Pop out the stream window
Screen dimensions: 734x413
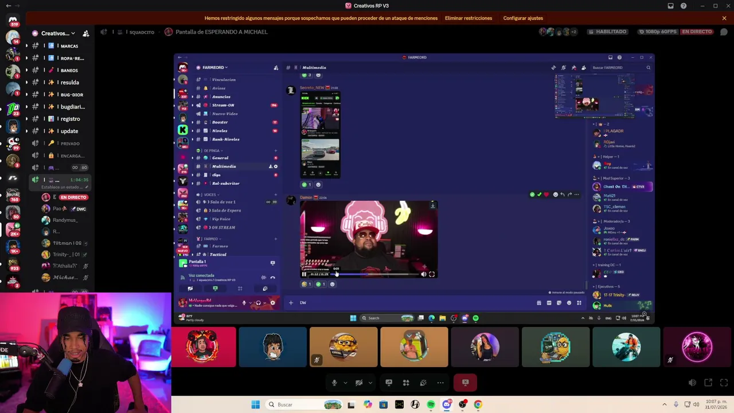tap(708, 383)
